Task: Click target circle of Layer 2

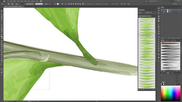Action: point(179,10)
